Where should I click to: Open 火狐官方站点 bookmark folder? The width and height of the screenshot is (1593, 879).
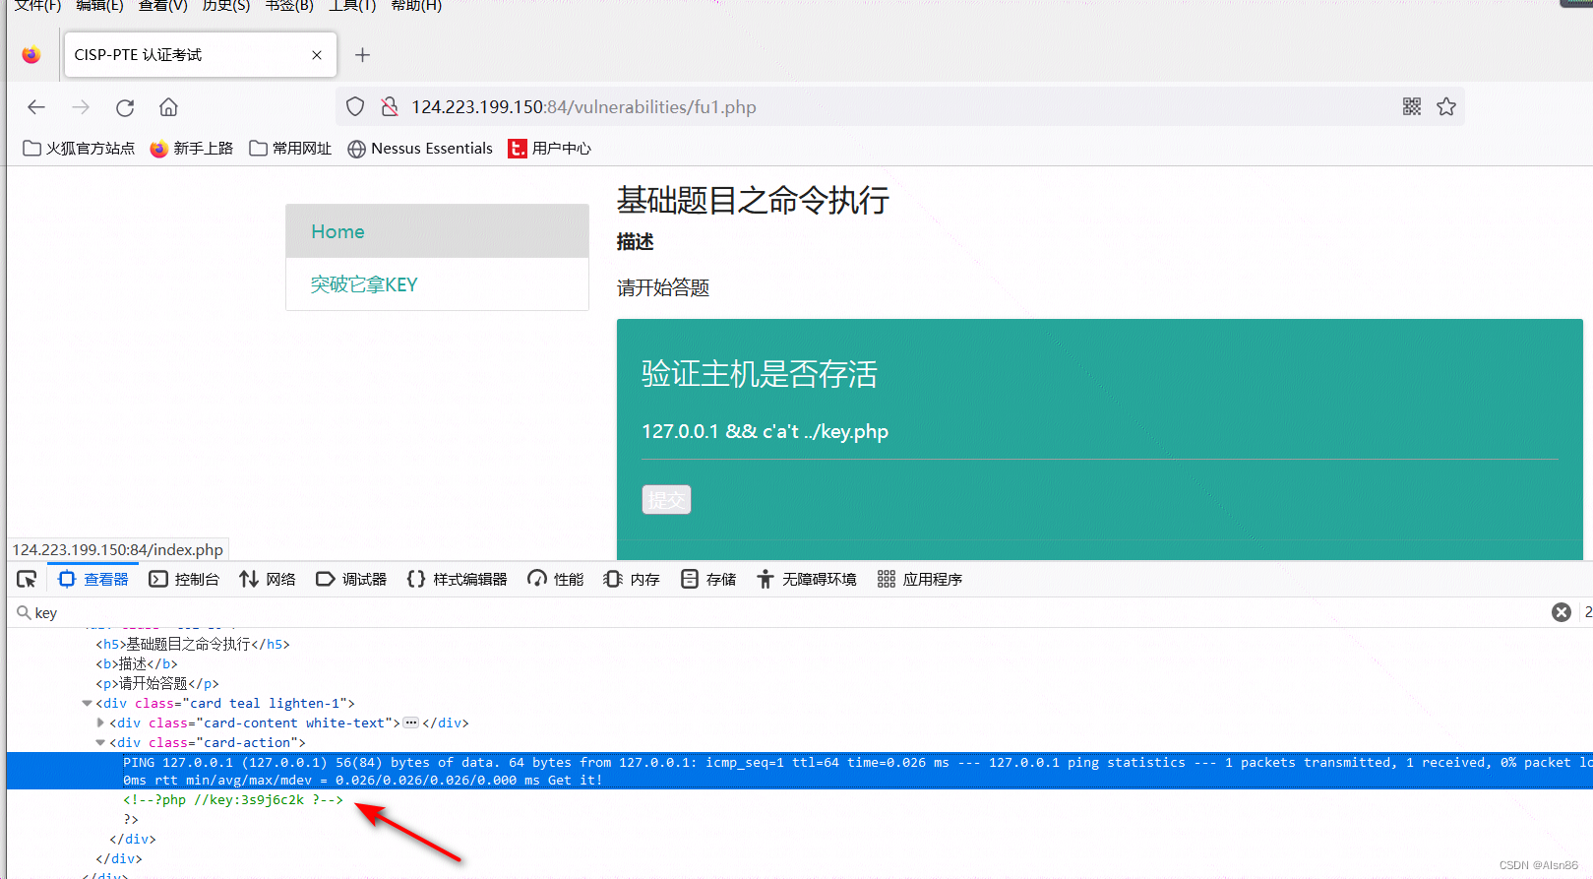[79, 149]
